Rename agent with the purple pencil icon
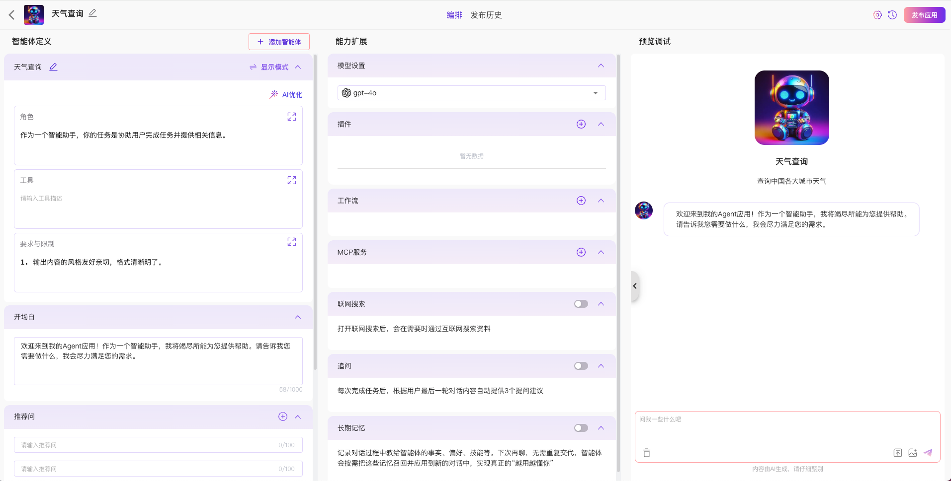Screen dimensions: 951x481 coord(53,67)
